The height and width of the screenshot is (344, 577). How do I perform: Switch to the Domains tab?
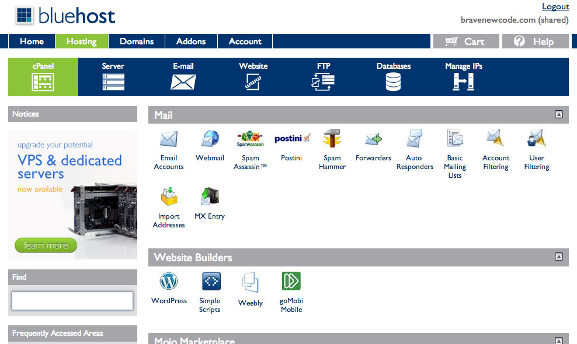click(x=136, y=41)
